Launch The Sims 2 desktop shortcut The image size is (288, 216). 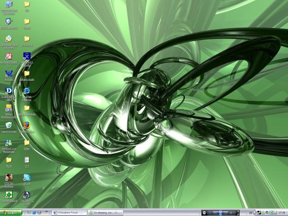tap(27, 195)
